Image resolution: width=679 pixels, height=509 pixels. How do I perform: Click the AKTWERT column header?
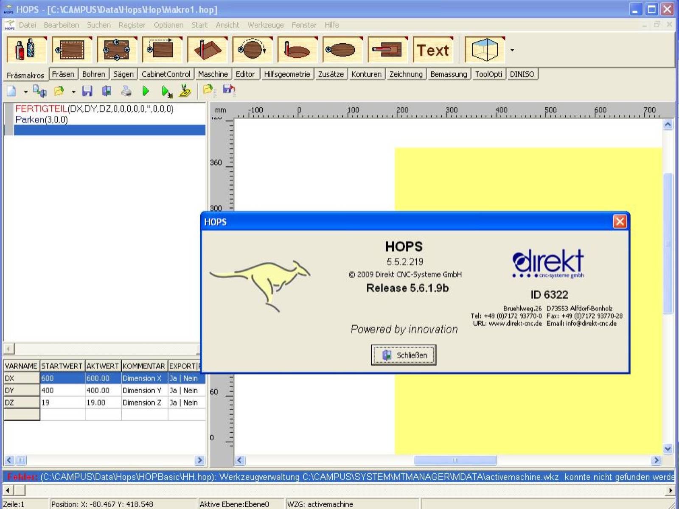(x=103, y=366)
